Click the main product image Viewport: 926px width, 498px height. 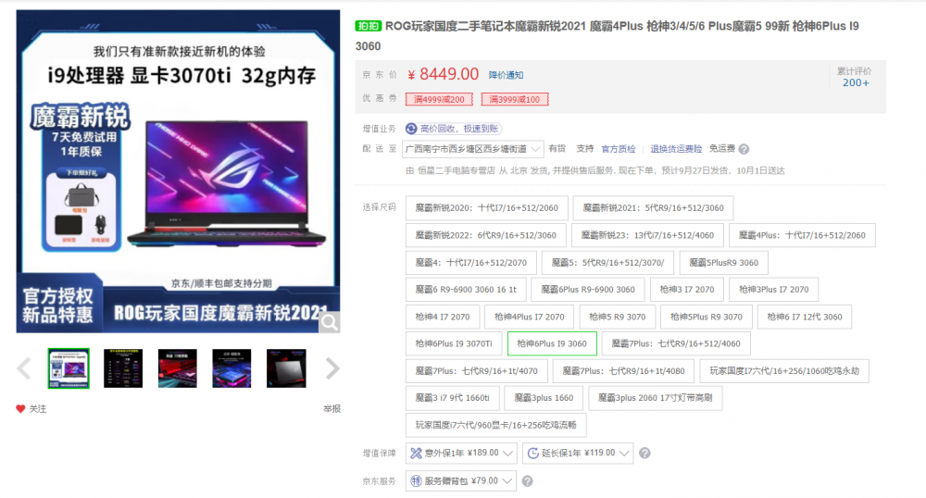pos(178,171)
